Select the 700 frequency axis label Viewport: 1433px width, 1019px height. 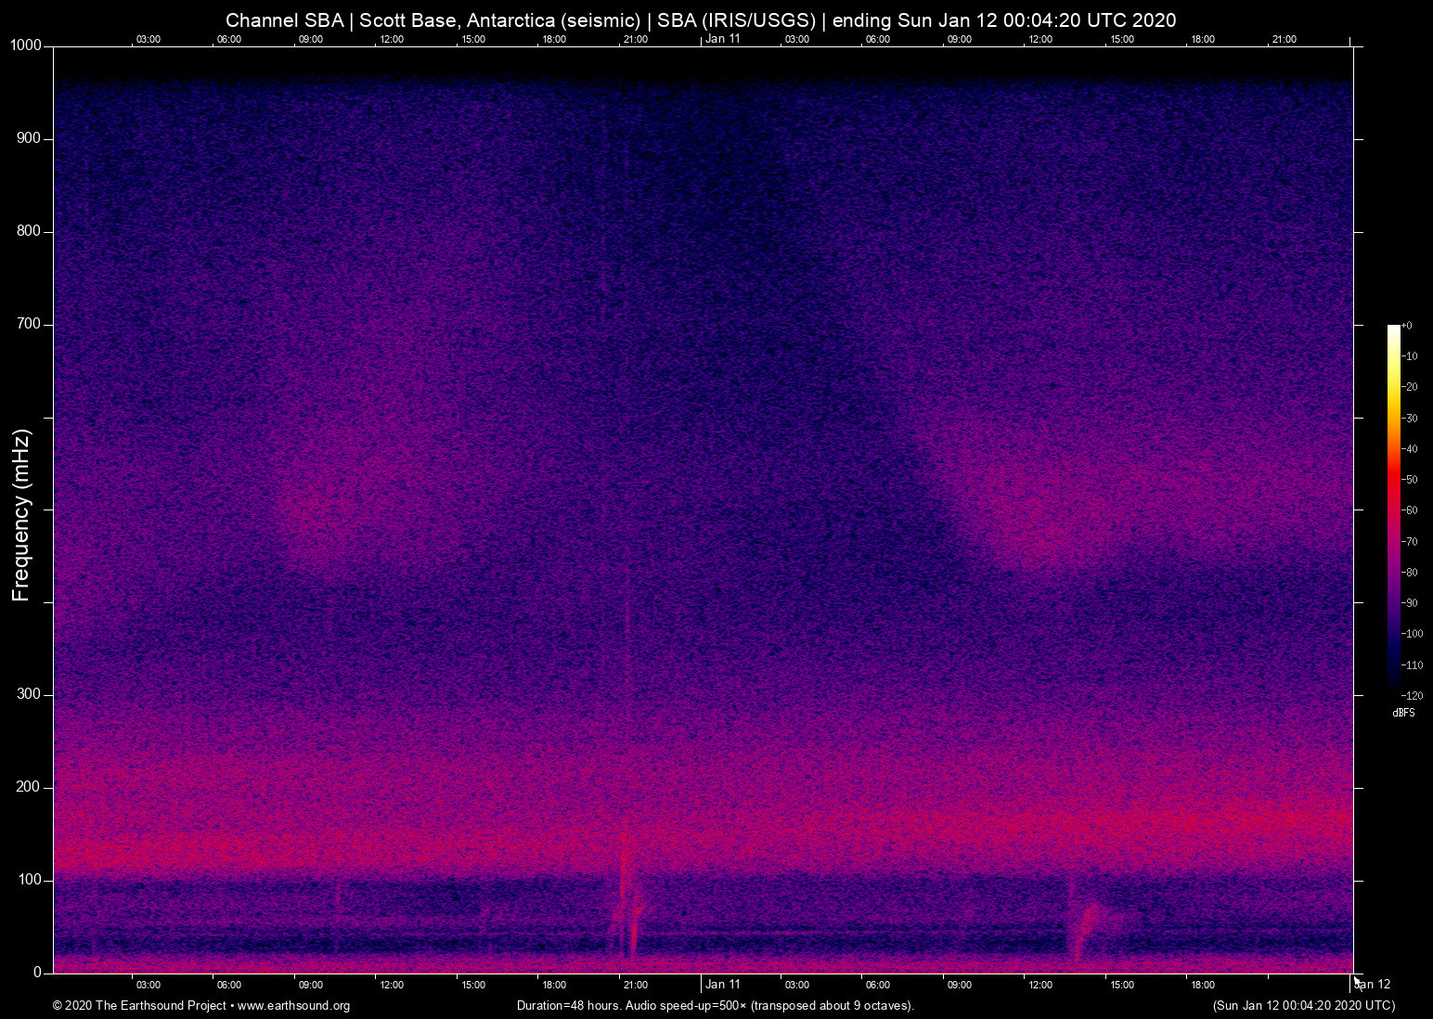coord(30,324)
